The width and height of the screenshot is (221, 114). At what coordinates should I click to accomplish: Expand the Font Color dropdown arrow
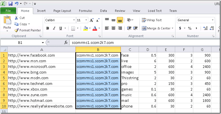(99, 28)
